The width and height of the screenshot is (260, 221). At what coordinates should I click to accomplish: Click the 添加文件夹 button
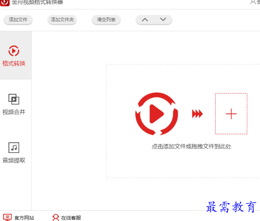[62, 20]
